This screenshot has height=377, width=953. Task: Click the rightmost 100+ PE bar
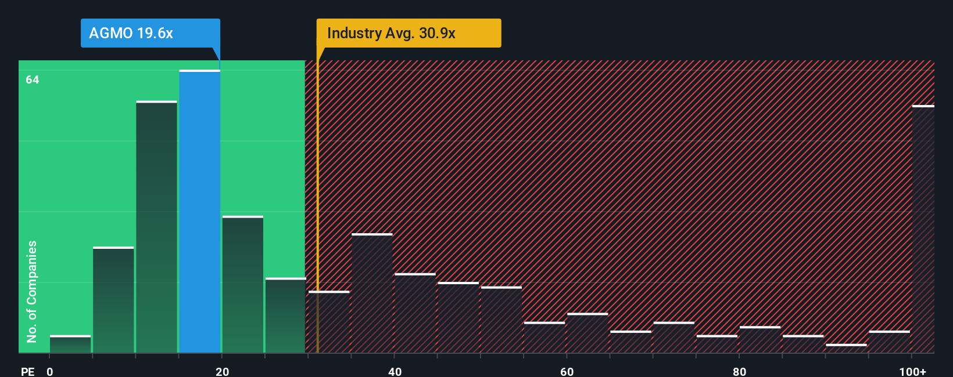coord(923,229)
